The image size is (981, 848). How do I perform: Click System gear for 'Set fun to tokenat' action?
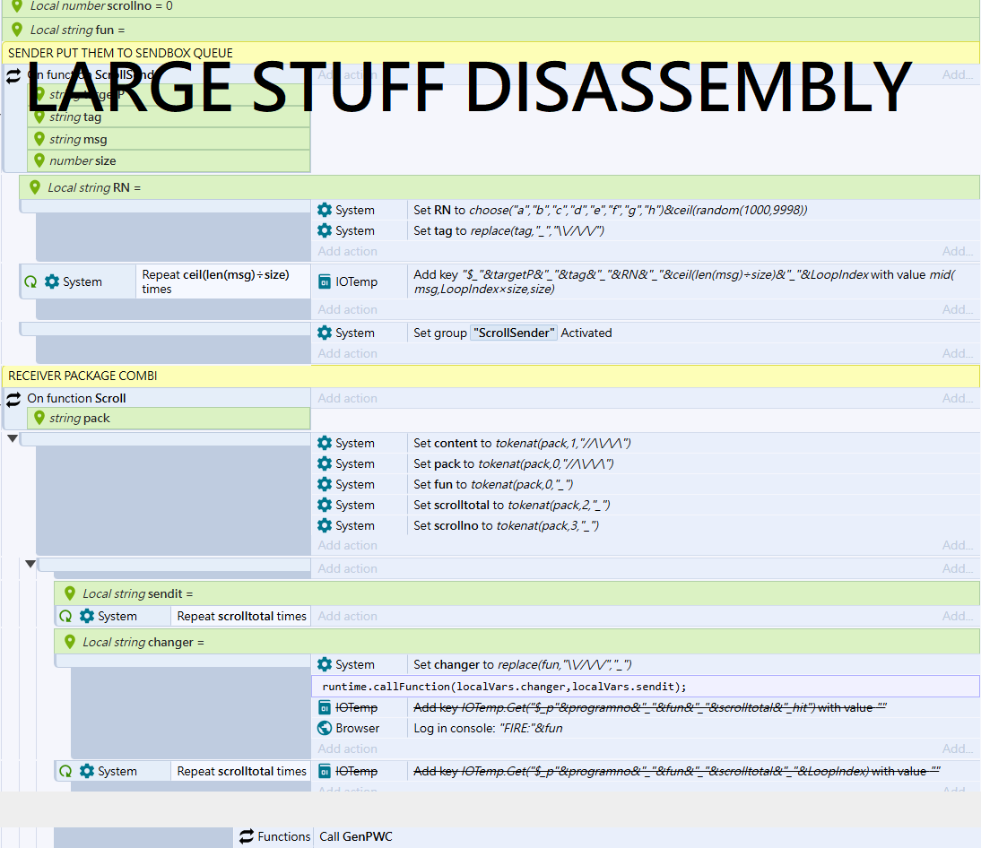[324, 484]
